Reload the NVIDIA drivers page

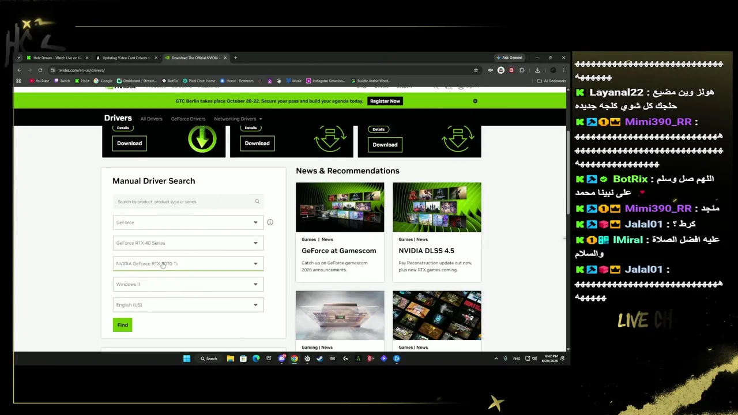click(40, 70)
